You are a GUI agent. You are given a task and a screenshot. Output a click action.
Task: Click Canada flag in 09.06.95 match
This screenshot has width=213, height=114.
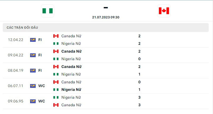pos(56,105)
